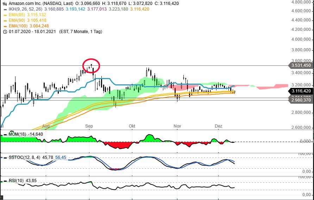
Task: Select the EMA(100) indicator label
Action: (18, 26)
